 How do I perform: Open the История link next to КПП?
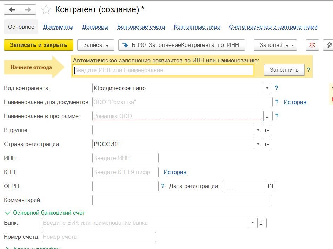click(x=175, y=172)
